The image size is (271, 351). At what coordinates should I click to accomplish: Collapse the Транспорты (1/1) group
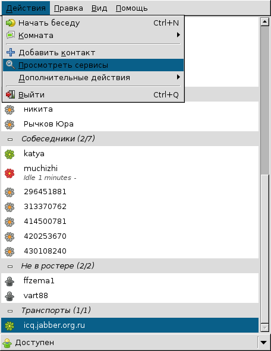10,311
